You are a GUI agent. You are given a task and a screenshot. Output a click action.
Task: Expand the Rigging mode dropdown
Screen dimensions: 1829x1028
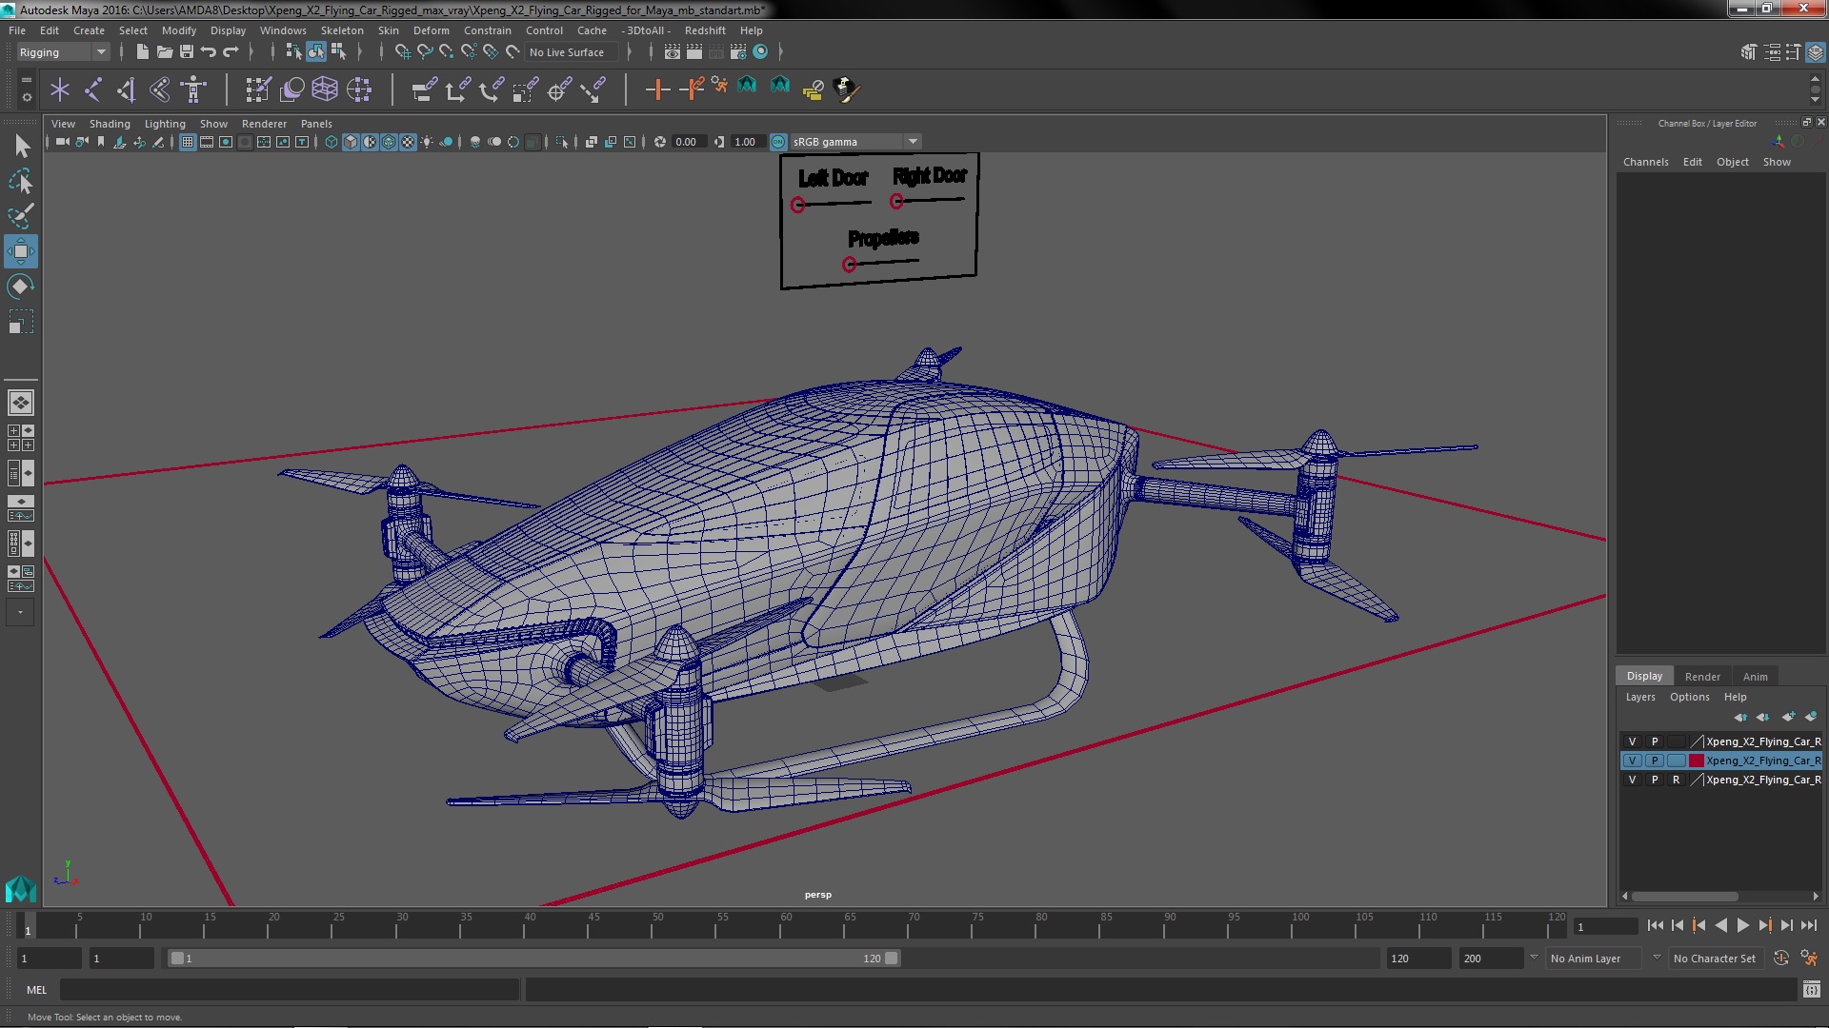[100, 51]
